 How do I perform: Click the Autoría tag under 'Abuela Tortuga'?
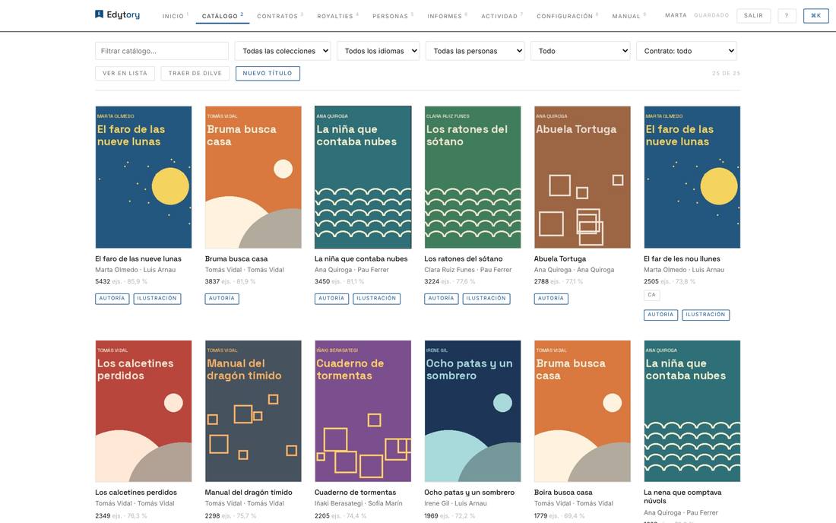click(551, 299)
